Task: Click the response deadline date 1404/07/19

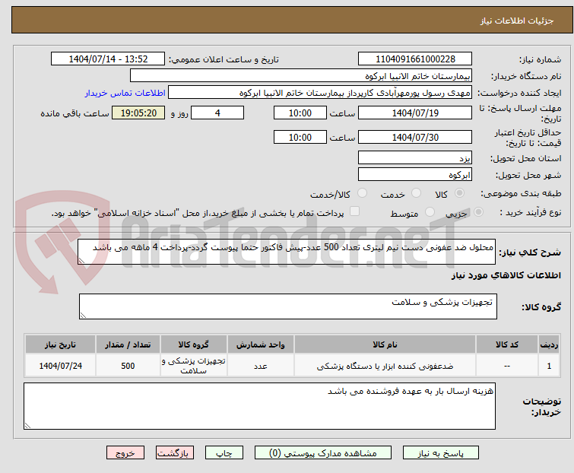Action: [x=415, y=113]
